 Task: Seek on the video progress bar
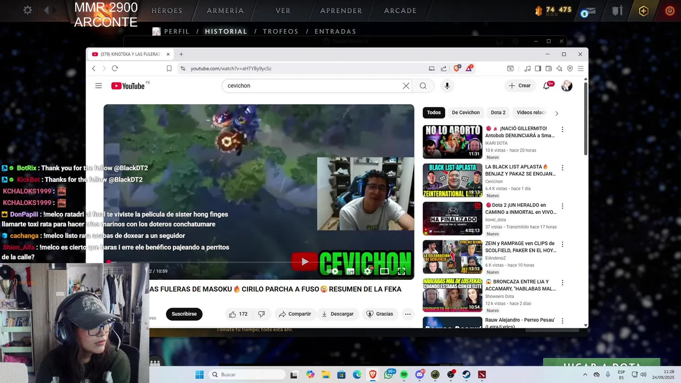click(259, 262)
